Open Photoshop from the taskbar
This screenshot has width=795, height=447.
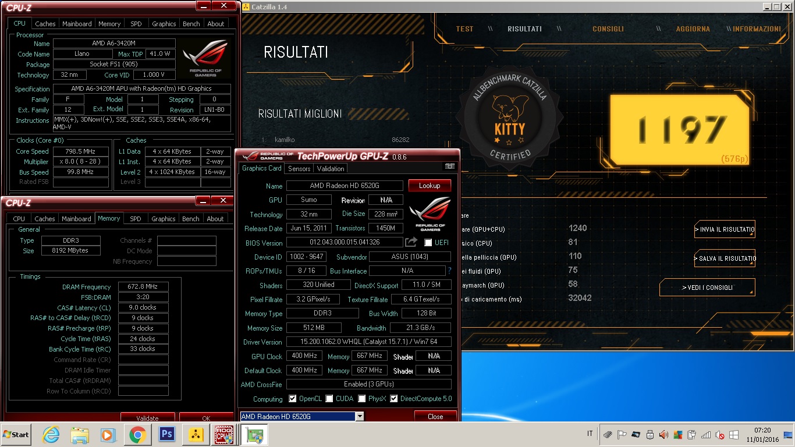pos(167,434)
